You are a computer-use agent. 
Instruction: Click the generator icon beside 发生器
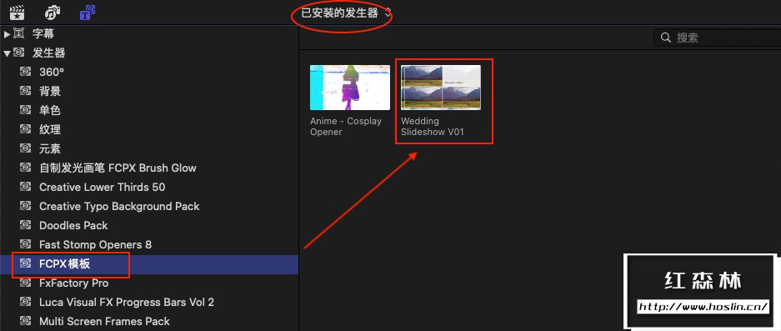click(19, 53)
